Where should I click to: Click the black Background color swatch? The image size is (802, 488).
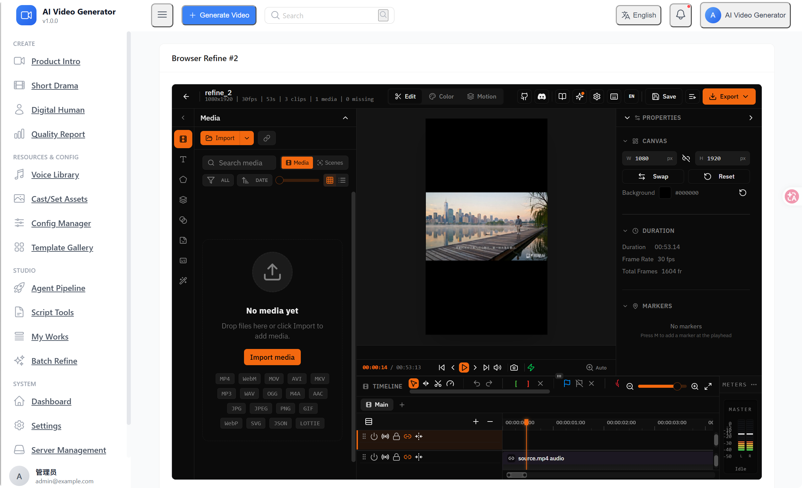point(665,193)
